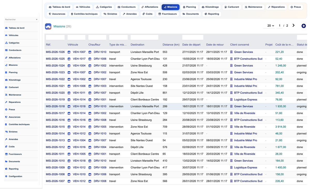
Task: Click sidebar Pneus tire icon
Action: tap(6, 110)
